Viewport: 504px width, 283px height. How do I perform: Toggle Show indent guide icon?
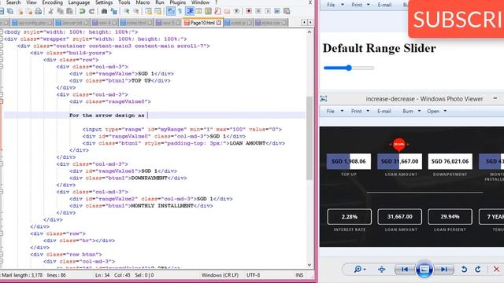pos(190,11)
